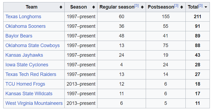This screenshot has width=212, height=111.
Task: Click the Season column sort arrows
Action: [93, 7]
